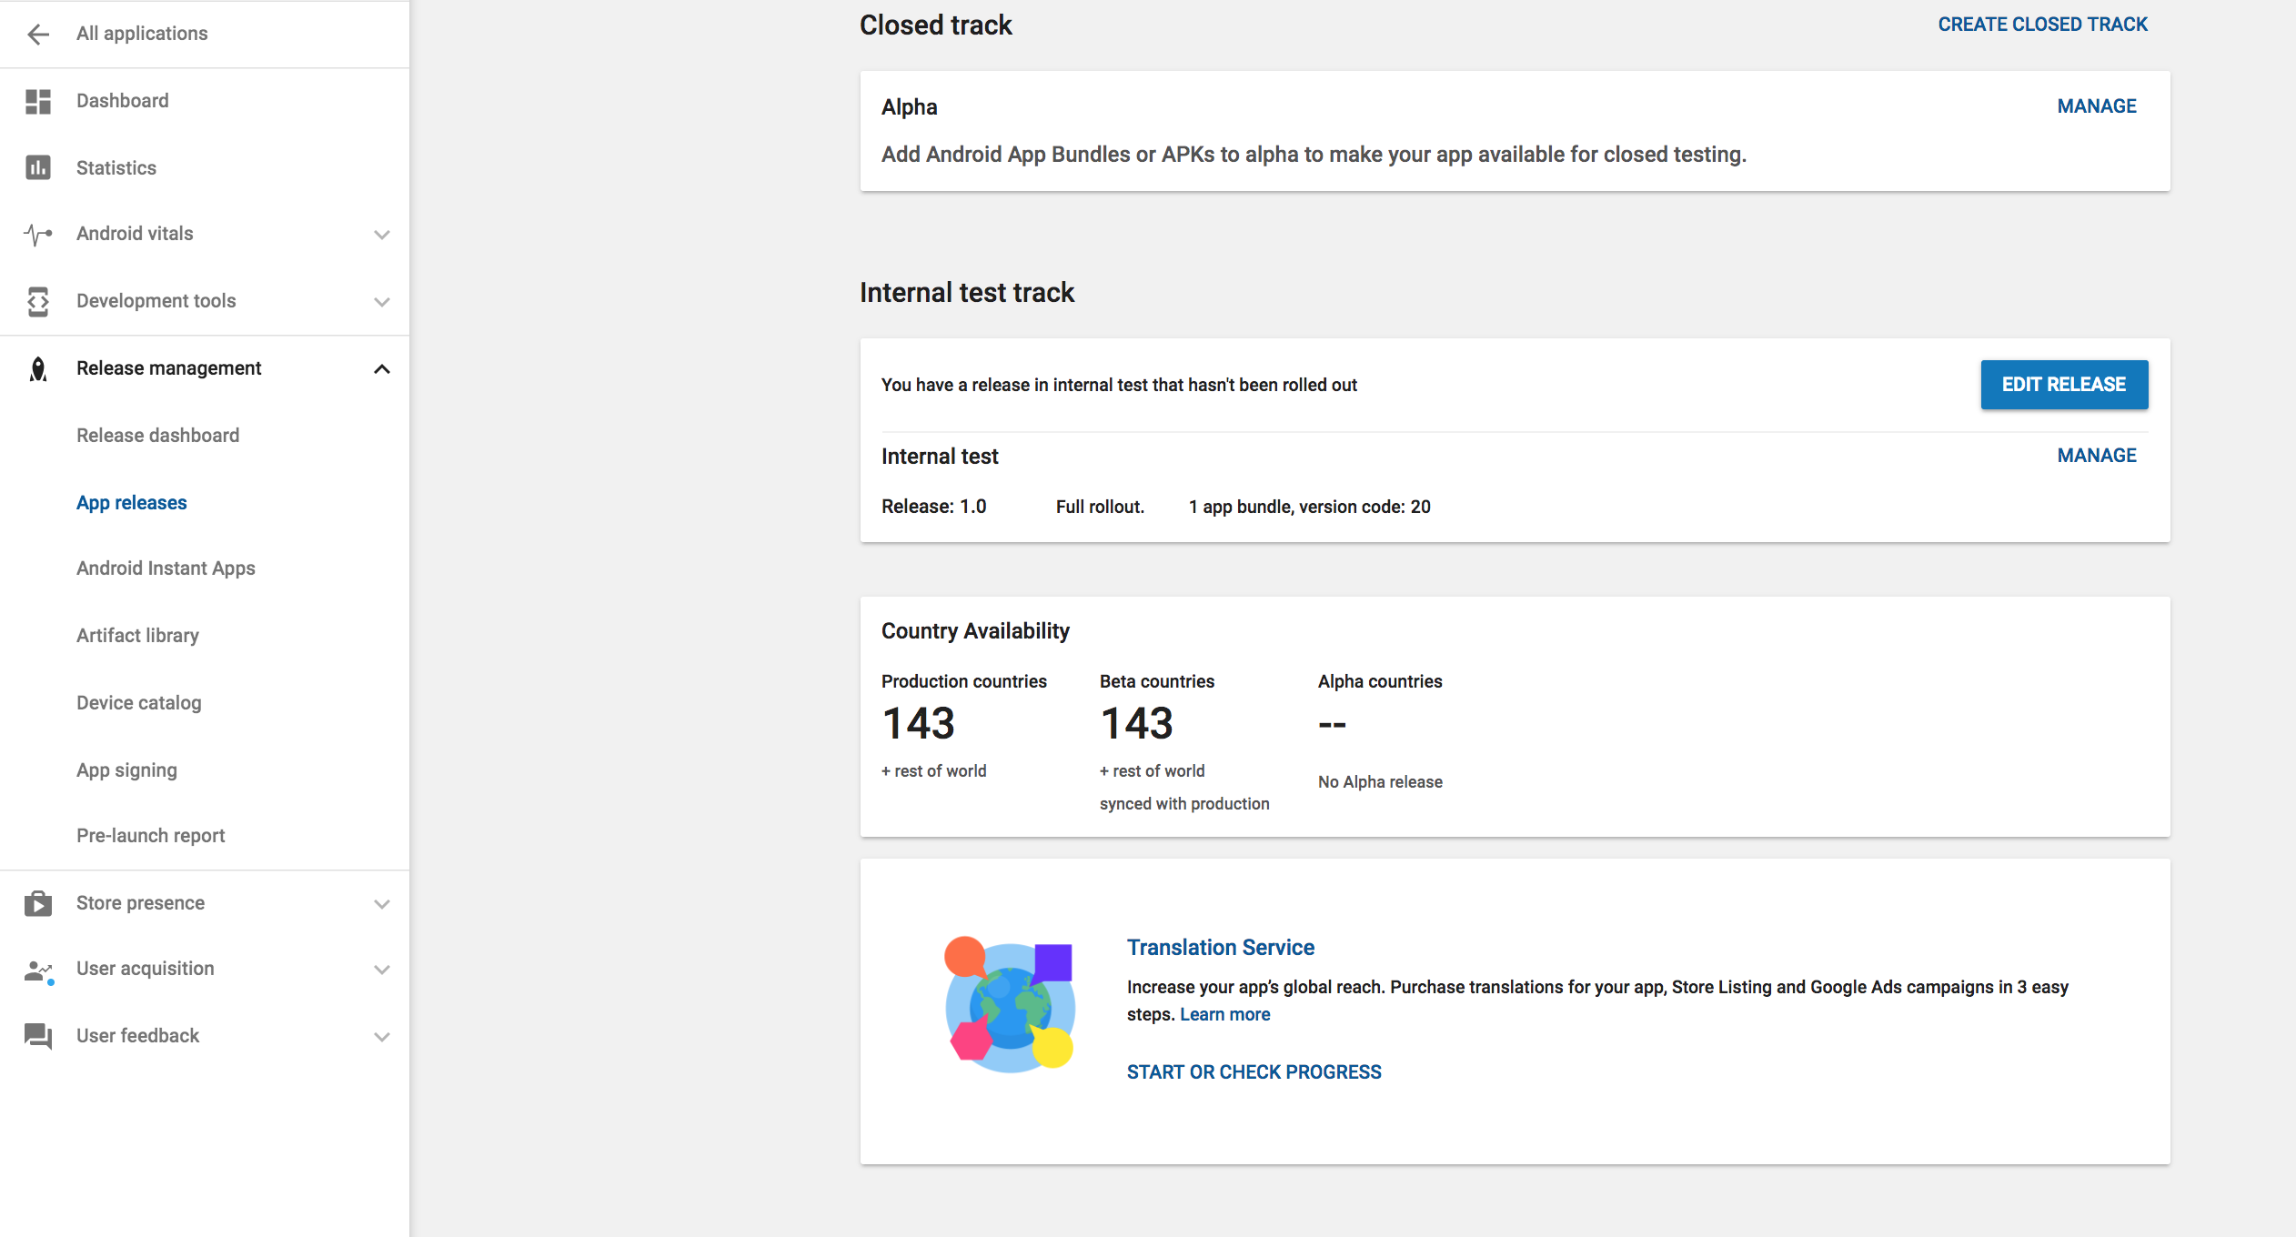2296x1237 pixels.
Task: Click the Development tools icon
Action: click(x=38, y=301)
